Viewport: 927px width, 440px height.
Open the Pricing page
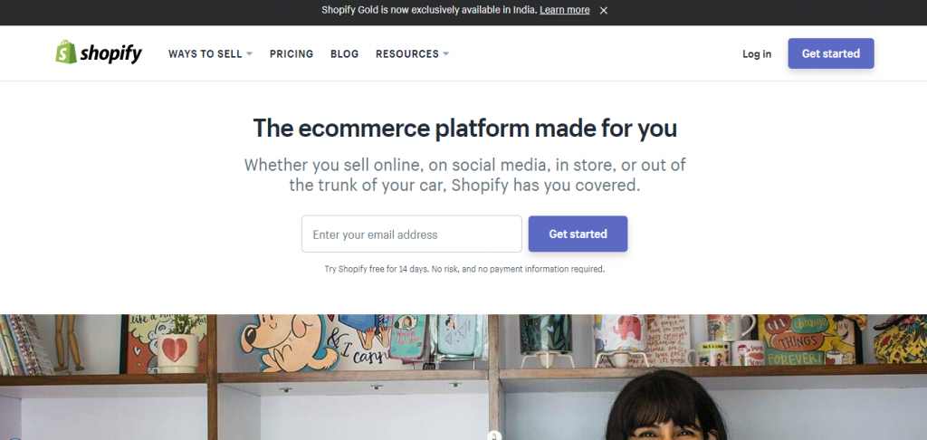point(291,54)
